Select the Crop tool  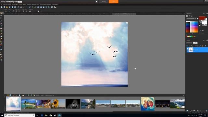1,23
